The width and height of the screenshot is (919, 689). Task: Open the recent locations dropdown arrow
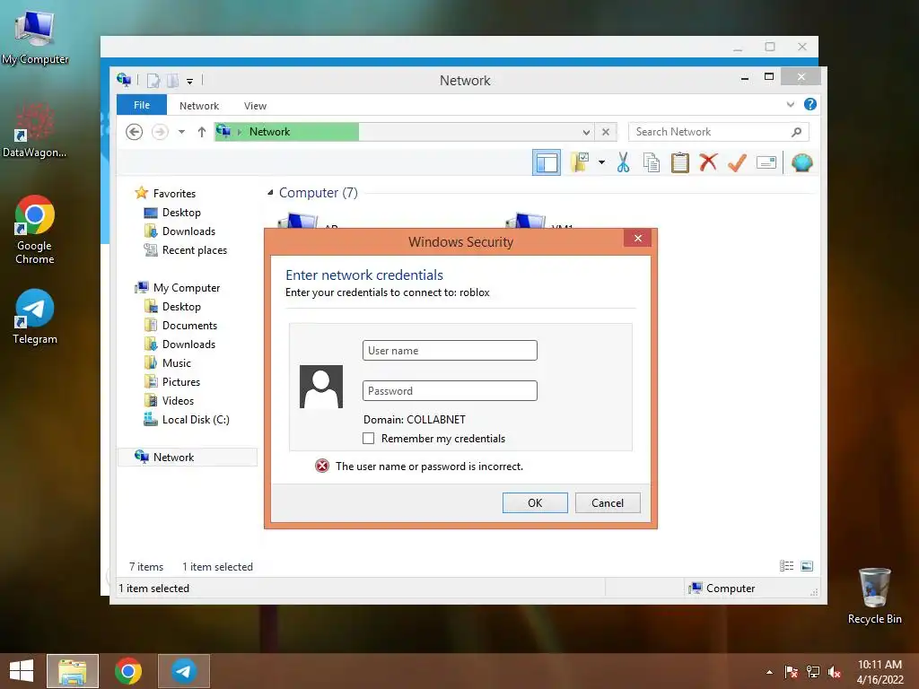(181, 132)
